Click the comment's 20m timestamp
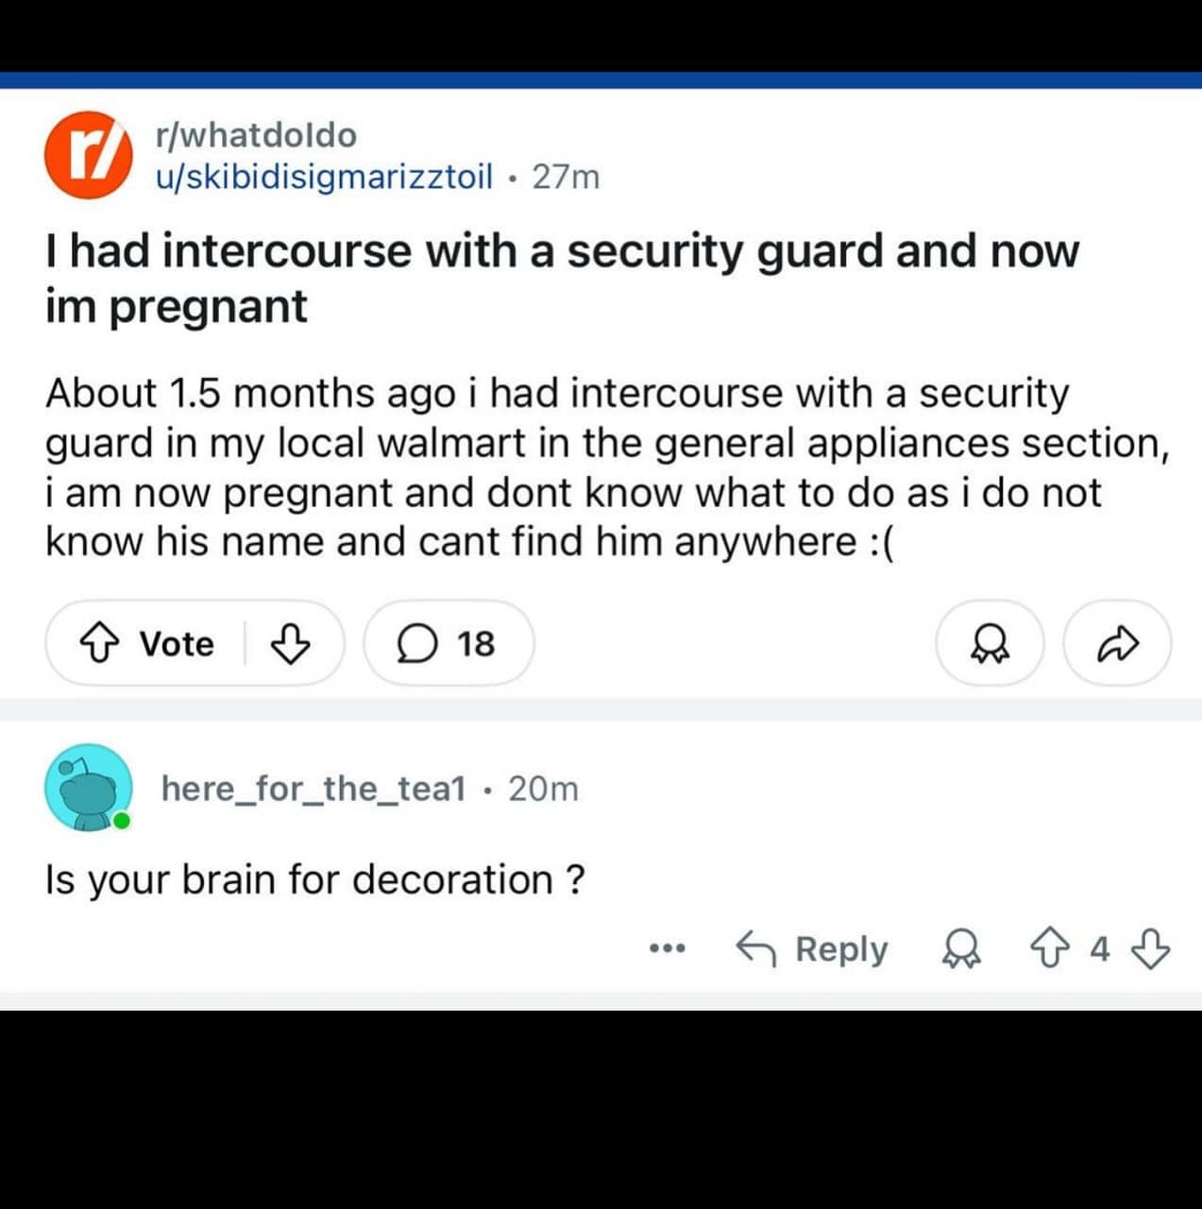The width and height of the screenshot is (1202, 1209). click(x=543, y=788)
